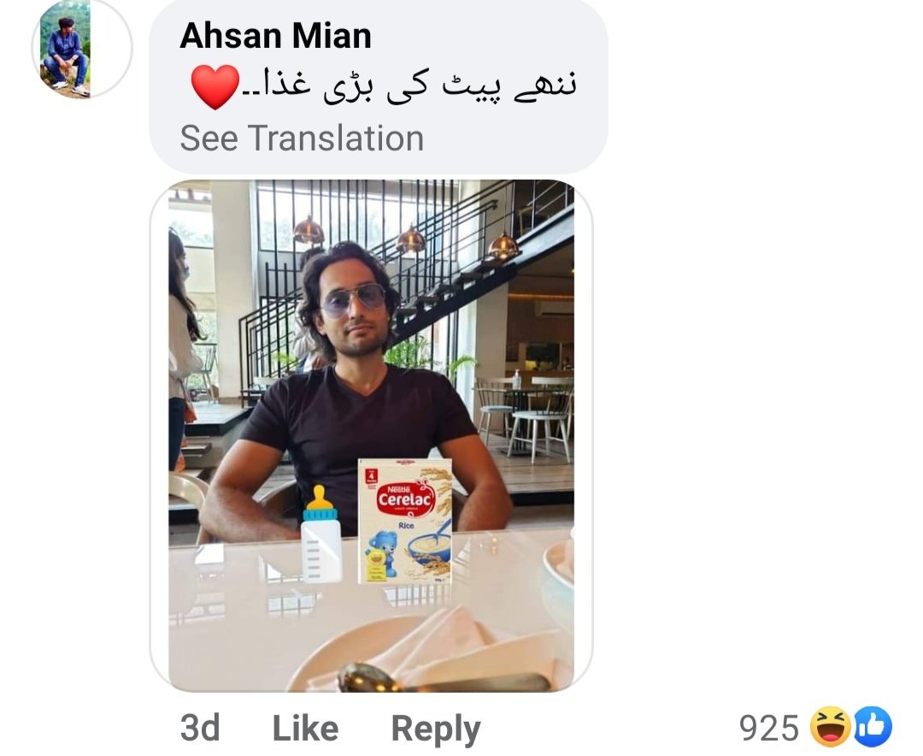Viewport: 923px width, 756px height.
Task: Open the 925 reactions count
Action: 768,729
